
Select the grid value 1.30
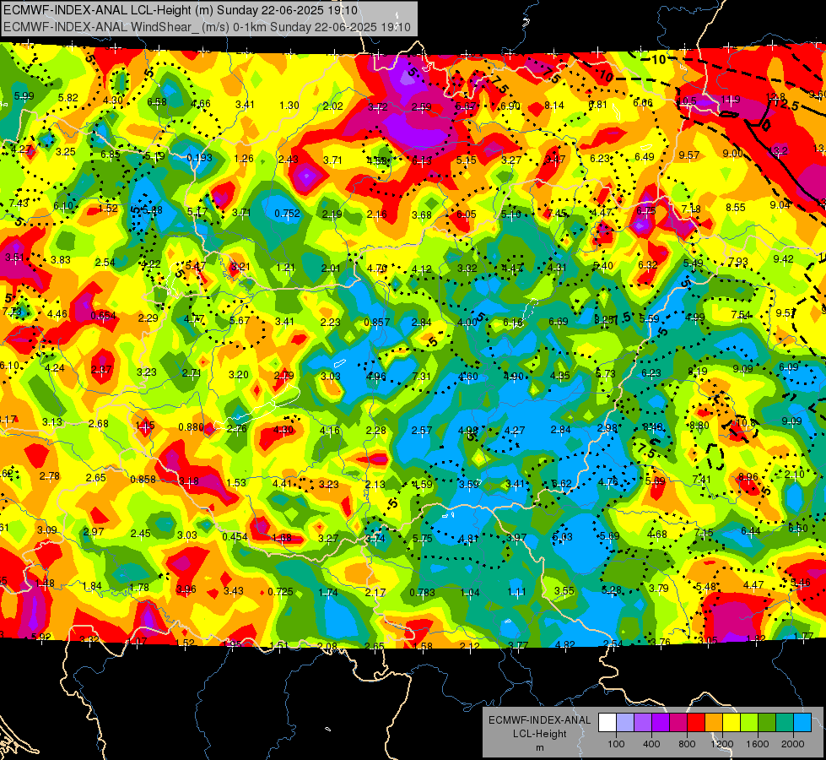pos(289,105)
